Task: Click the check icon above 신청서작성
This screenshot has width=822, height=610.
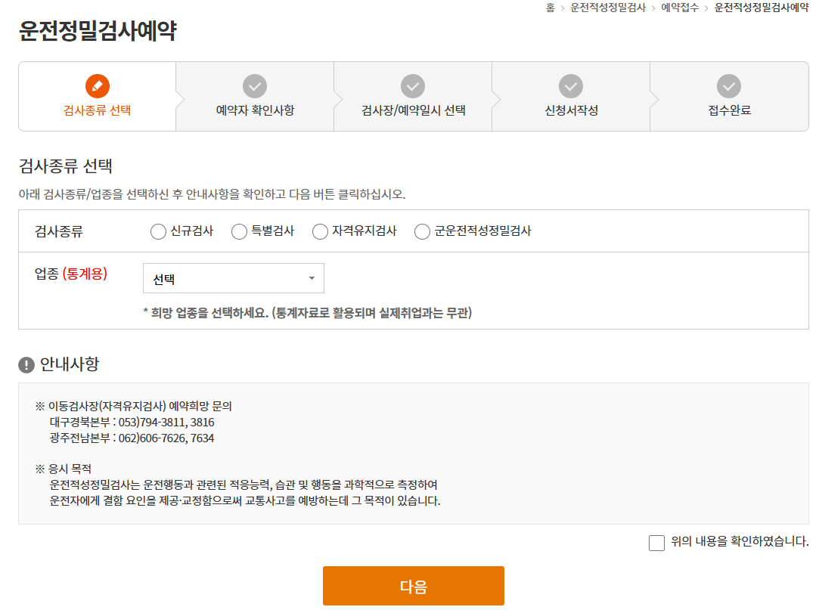Action: 571,86
